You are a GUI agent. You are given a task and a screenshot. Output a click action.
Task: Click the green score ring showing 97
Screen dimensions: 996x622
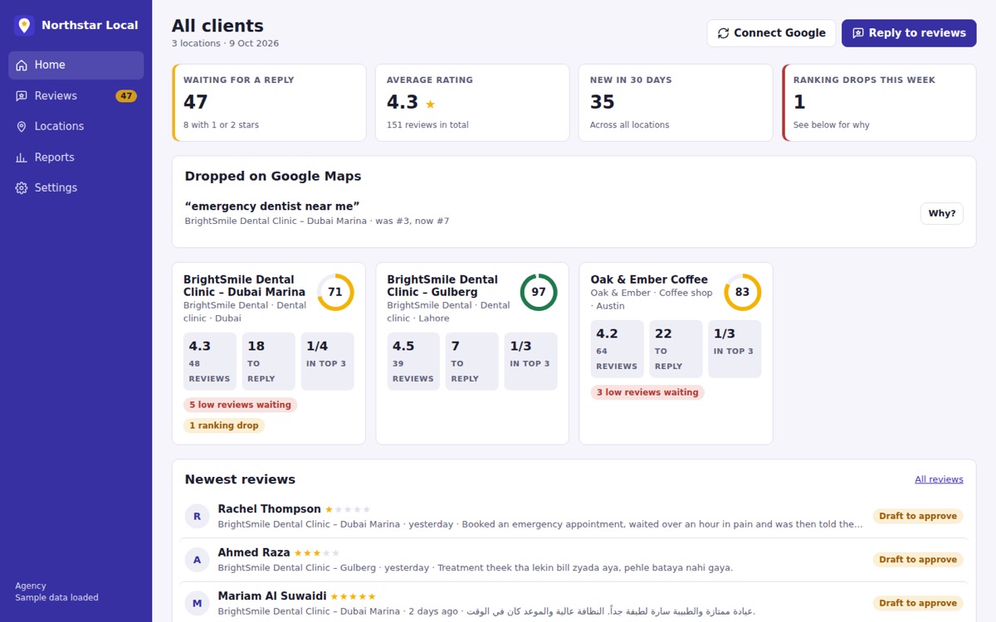coord(539,292)
